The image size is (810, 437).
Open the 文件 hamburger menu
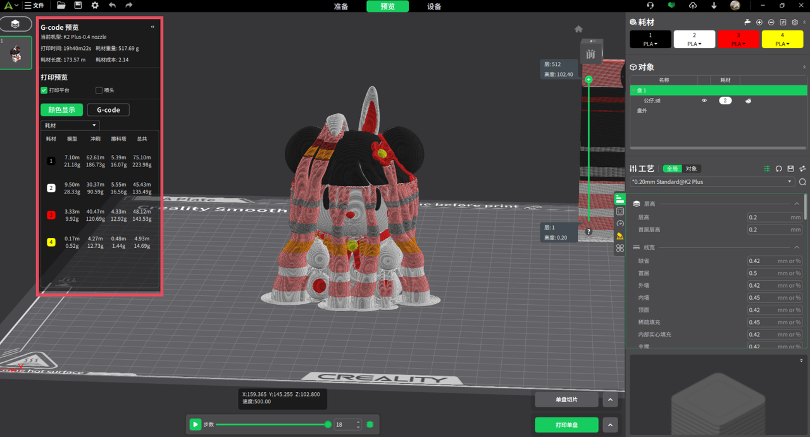coord(34,6)
